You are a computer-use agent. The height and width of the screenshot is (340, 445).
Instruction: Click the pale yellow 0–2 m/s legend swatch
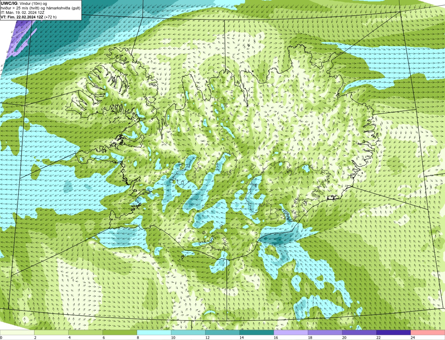(17, 333)
